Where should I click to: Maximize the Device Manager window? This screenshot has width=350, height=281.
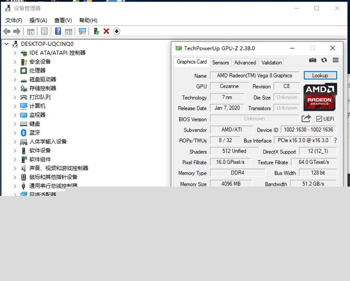tap(317, 8)
